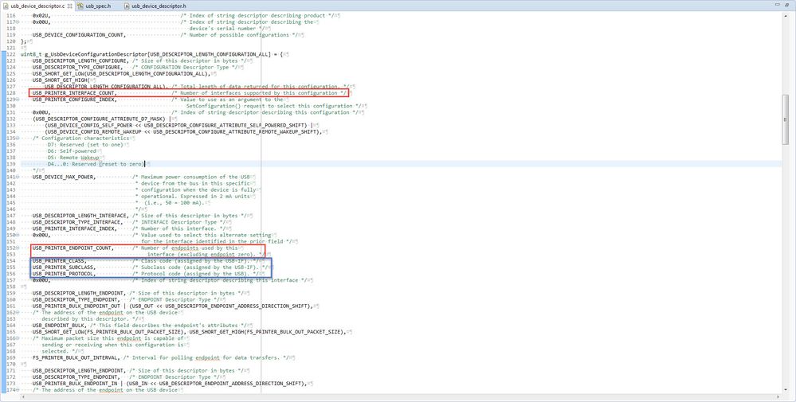
Task: Collapse the Maximum packet size comment at line 166
Action: click(18, 338)
